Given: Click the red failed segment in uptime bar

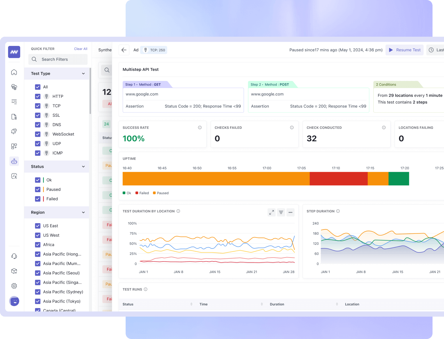Looking at the screenshot, I should click(338, 179).
